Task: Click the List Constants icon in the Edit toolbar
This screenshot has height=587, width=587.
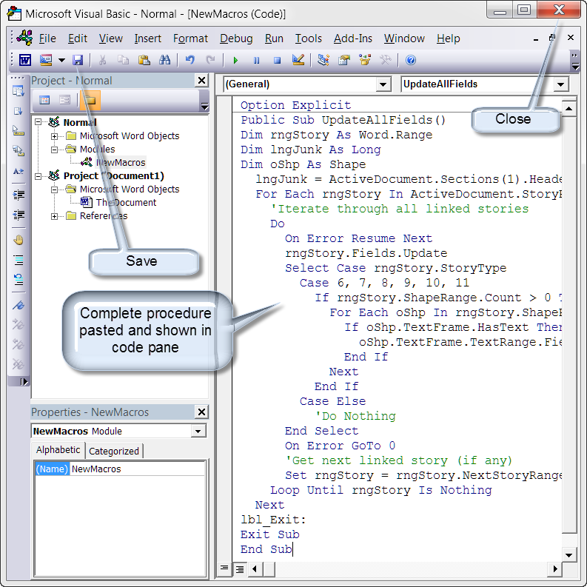Action: (x=19, y=111)
